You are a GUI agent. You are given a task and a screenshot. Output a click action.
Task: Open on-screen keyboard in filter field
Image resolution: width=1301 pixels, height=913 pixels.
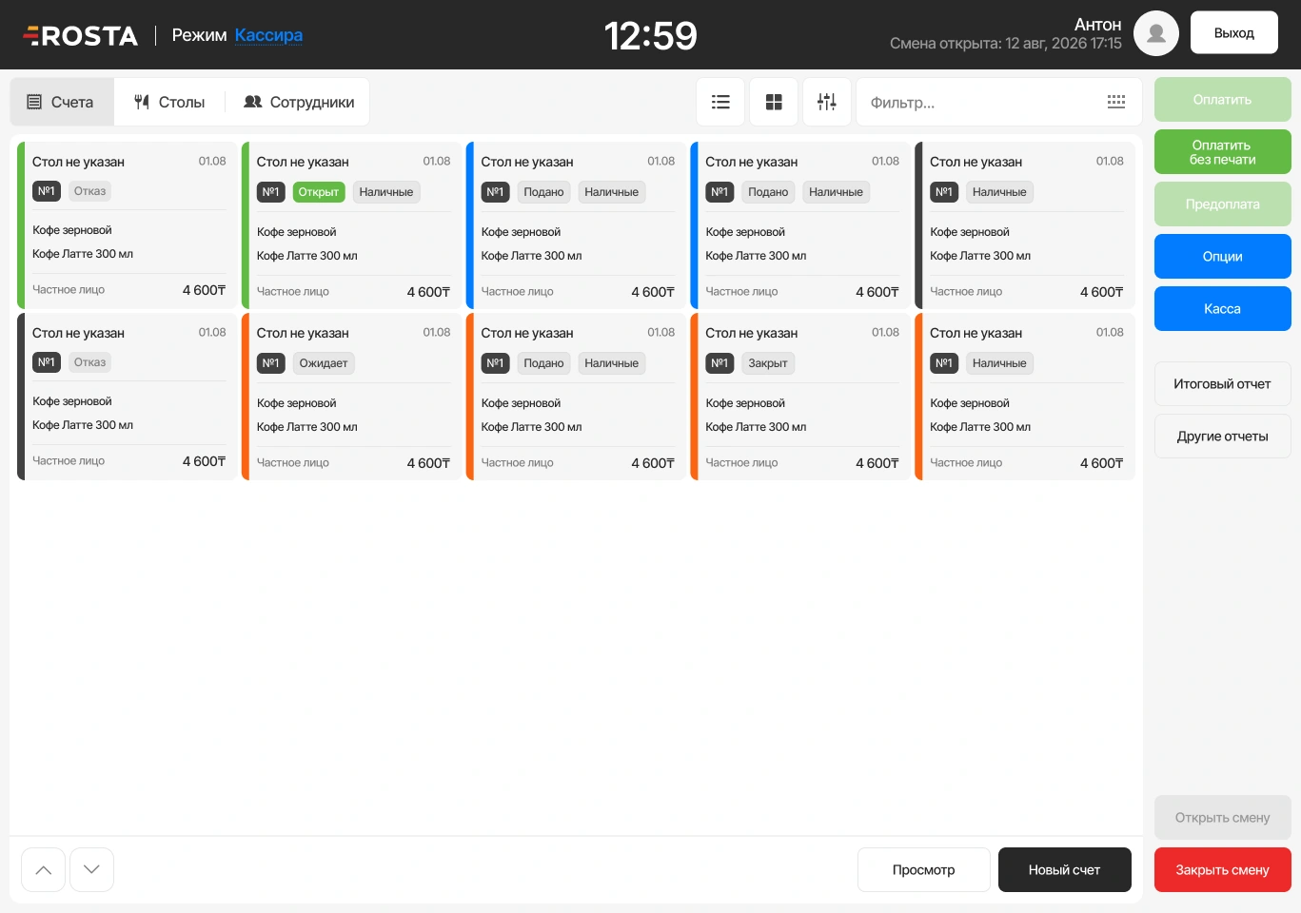tap(1116, 102)
